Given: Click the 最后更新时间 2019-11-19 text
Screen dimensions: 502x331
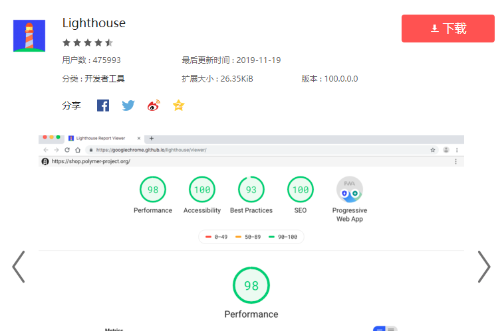Looking at the screenshot, I should pyautogui.click(x=231, y=60).
